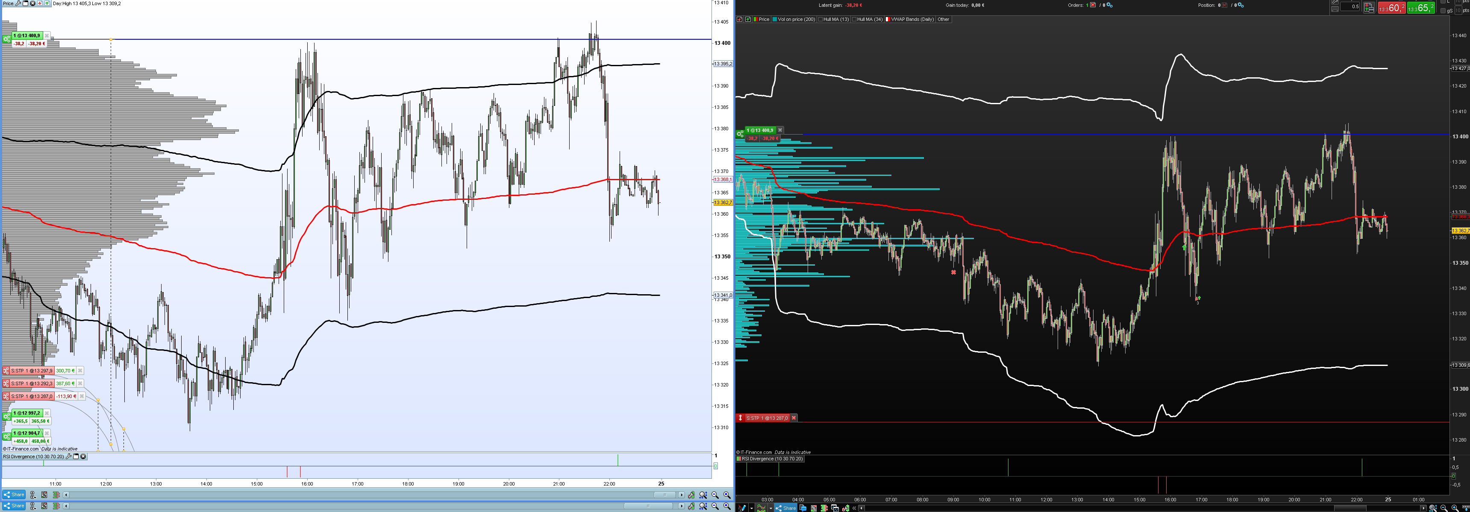Open indicator dropdown arrow beside wave icon

coord(770,508)
